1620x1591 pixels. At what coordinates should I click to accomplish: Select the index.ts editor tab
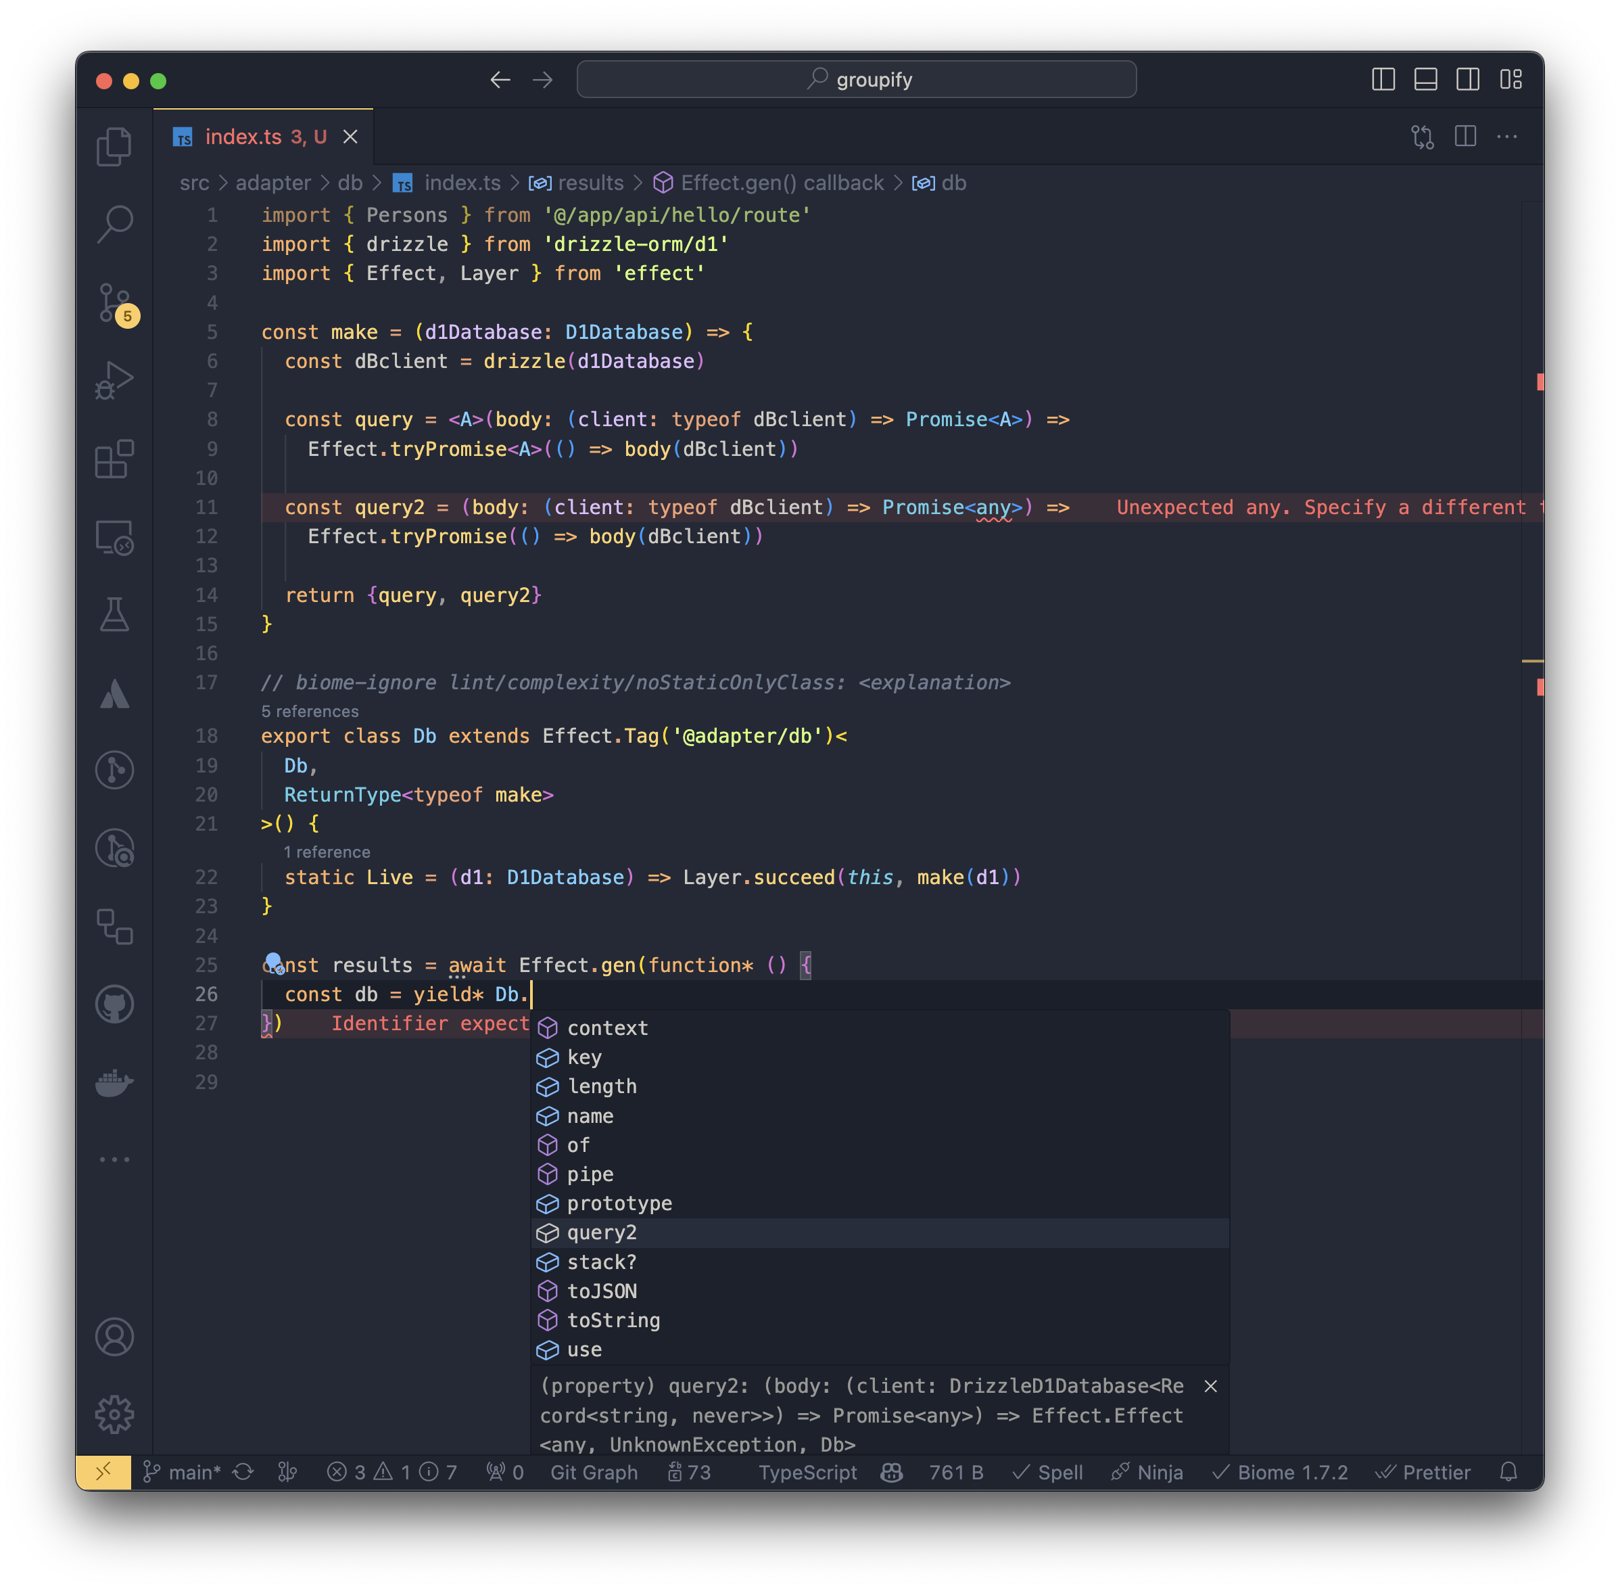tap(244, 137)
